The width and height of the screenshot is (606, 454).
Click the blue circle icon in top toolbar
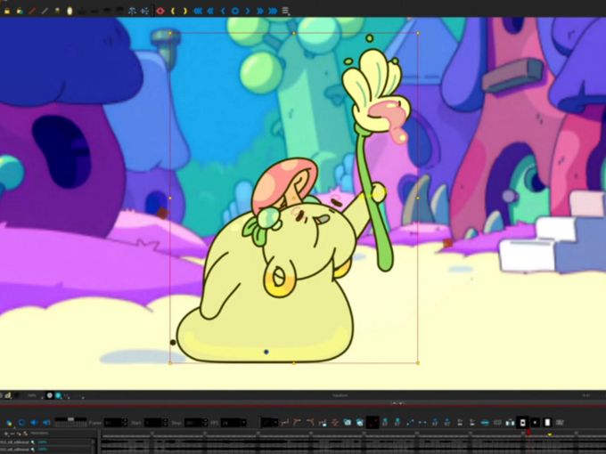click(x=235, y=12)
